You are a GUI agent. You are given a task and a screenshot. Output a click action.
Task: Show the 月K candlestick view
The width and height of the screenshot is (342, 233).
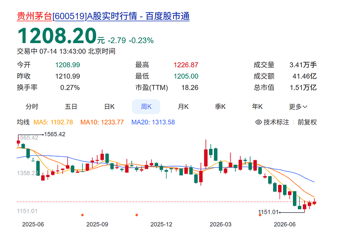(183, 107)
